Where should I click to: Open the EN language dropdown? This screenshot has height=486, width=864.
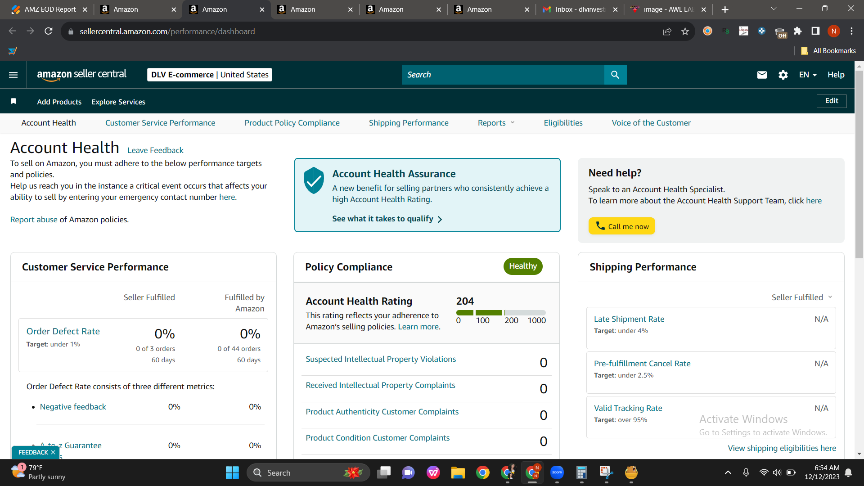pyautogui.click(x=808, y=75)
